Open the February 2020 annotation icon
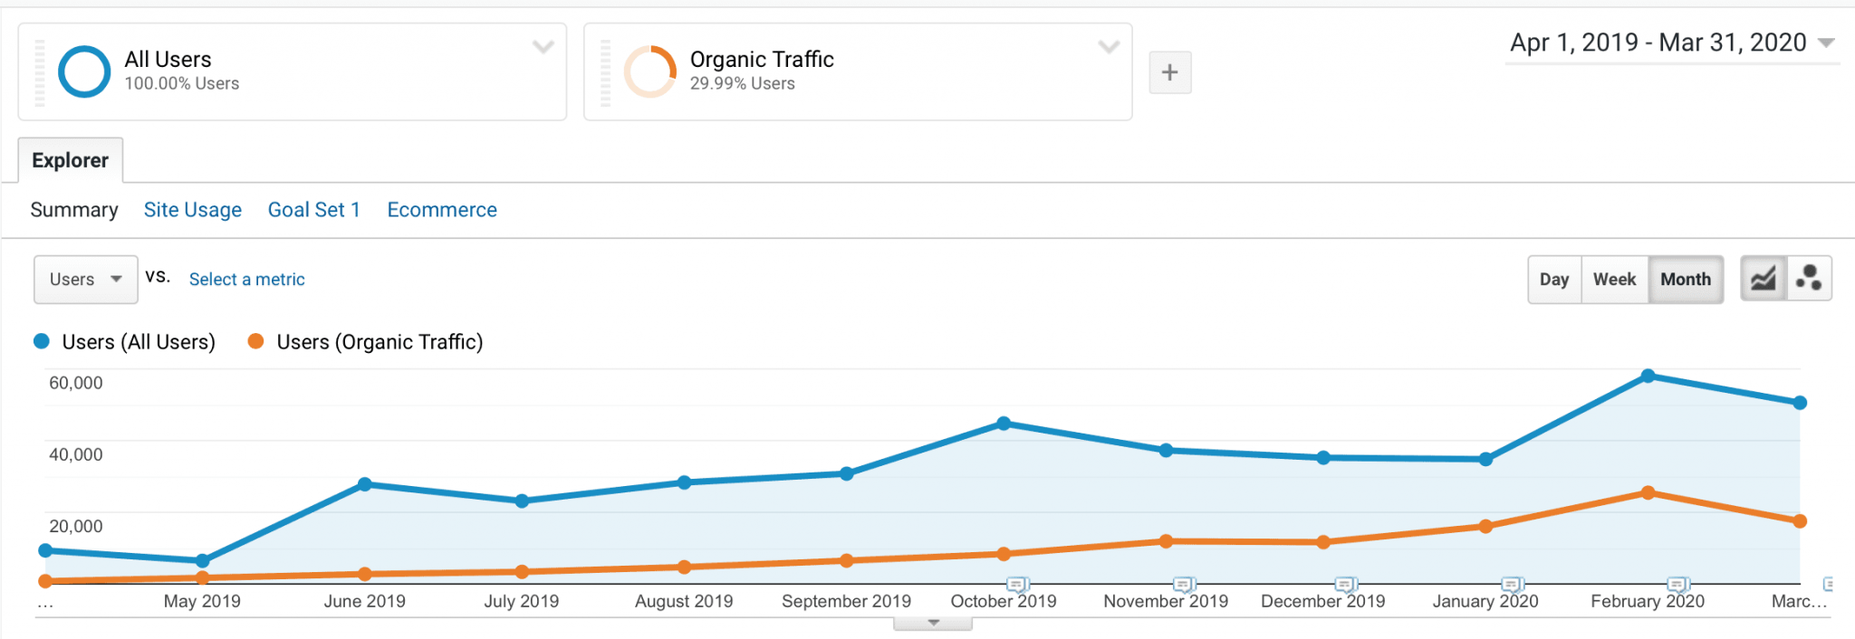This screenshot has height=639, width=1855. tap(1678, 585)
